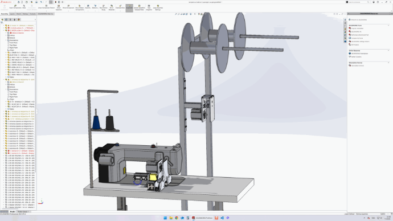The width and height of the screenshot is (393, 221).
Task: Collapse the Online Resources section
Action: 388,51
